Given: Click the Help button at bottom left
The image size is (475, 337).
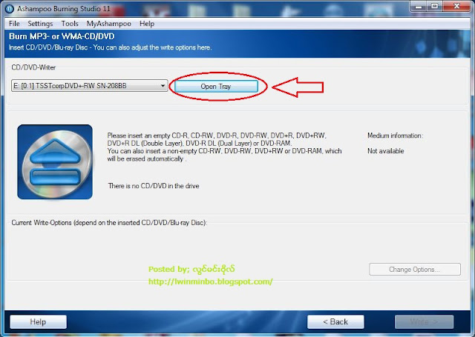Looking at the screenshot, I should click(38, 322).
